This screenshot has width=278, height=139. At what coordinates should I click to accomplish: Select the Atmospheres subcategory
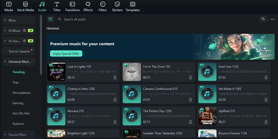pyautogui.click(x=22, y=92)
